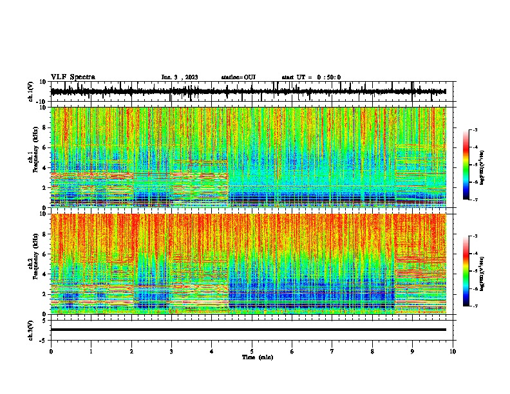Click inside the ch.2 spectrogram panel
The image size is (510, 394).
tap(249, 264)
